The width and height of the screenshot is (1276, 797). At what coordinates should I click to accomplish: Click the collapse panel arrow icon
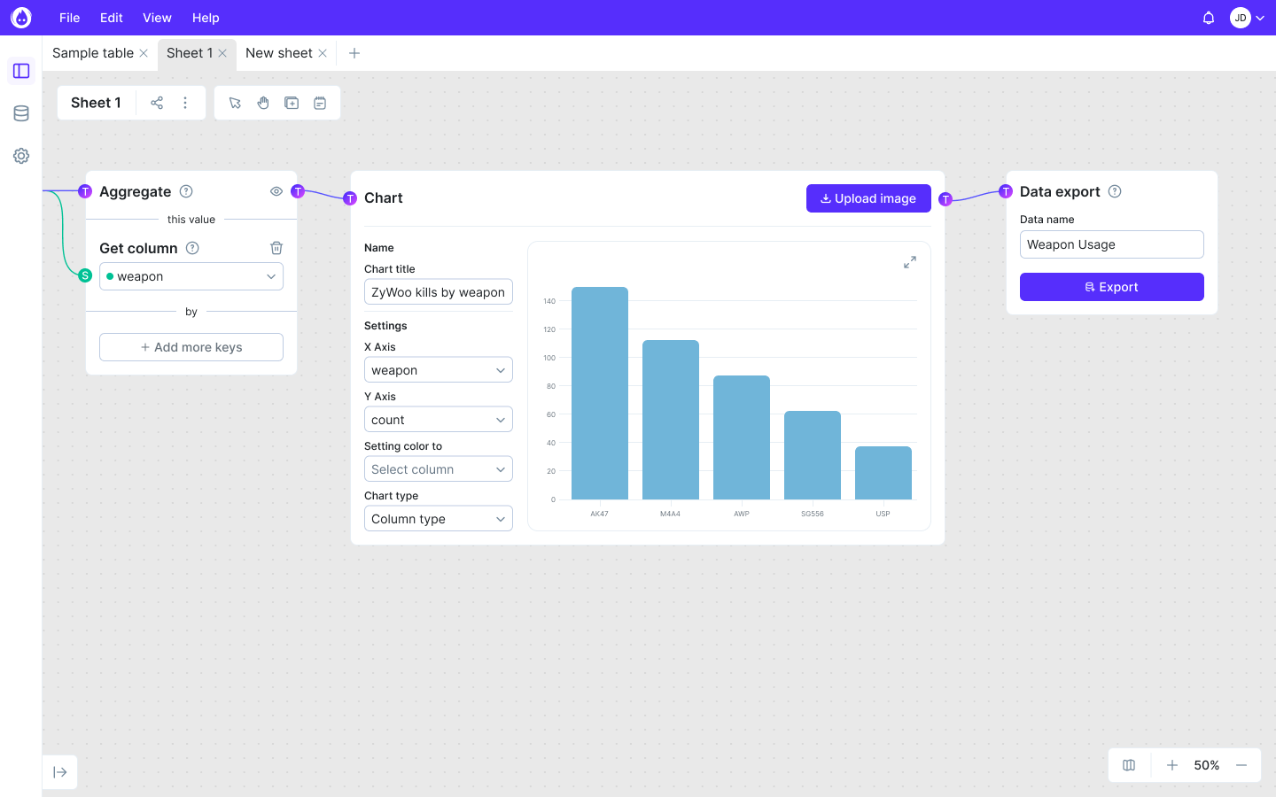[x=60, y=772]
